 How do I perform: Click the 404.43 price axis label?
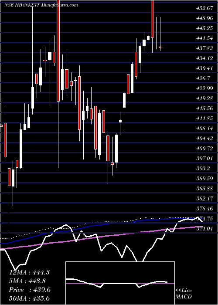204,139
